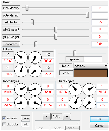The image size is (109, 131).
Task: Click the X1 offset angle dial
Action: [x=21, y=57]
